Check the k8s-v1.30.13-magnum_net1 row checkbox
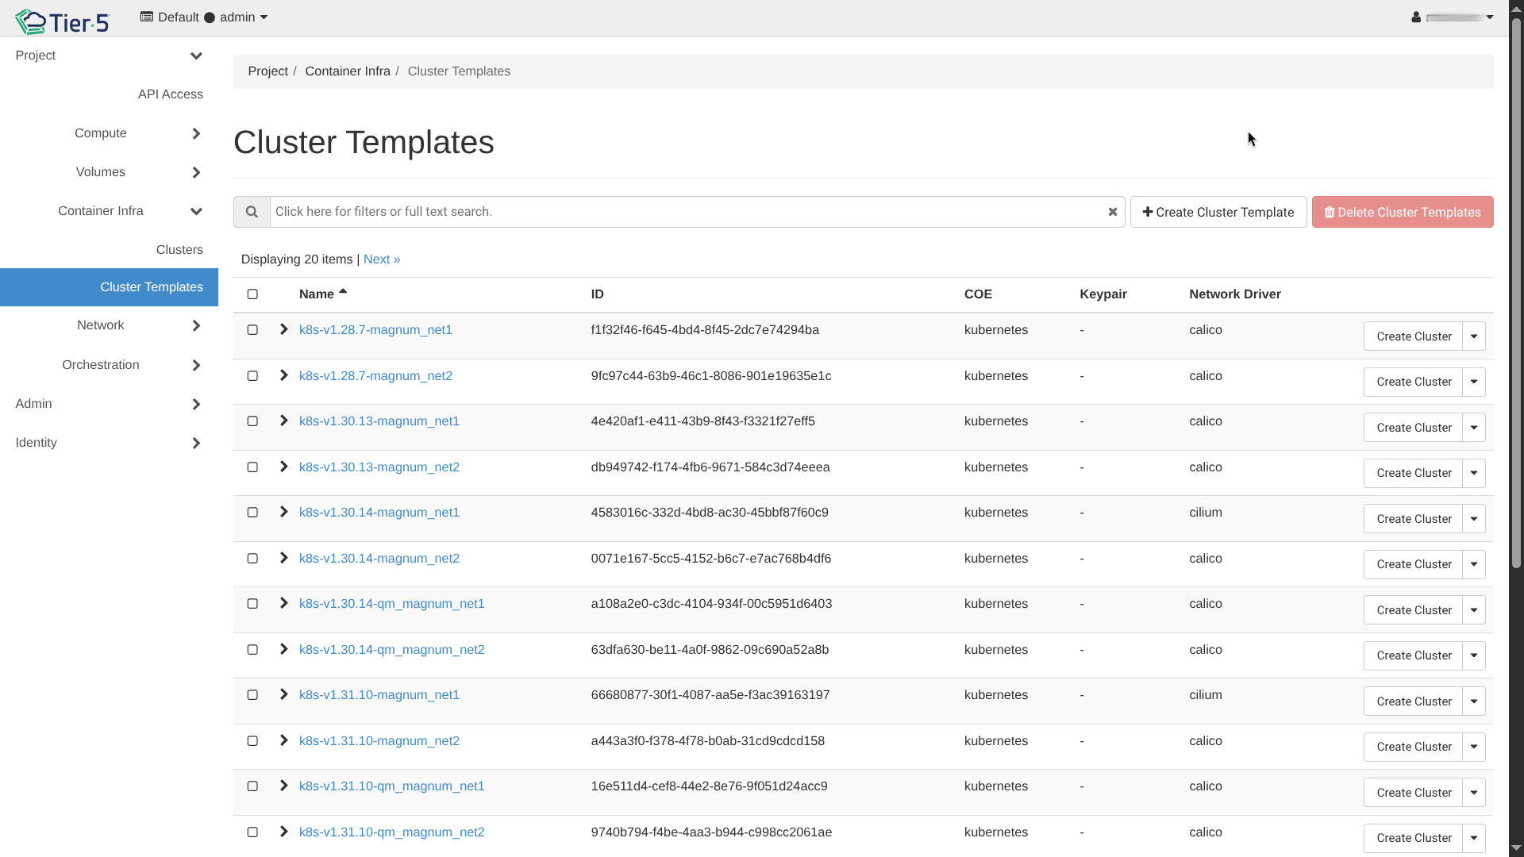 click(252, 421)
